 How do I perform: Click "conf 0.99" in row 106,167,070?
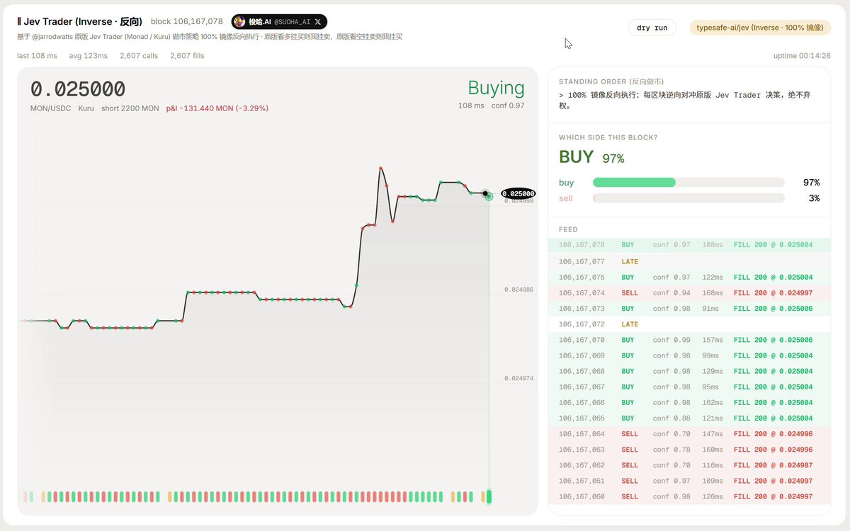point(671,340)
